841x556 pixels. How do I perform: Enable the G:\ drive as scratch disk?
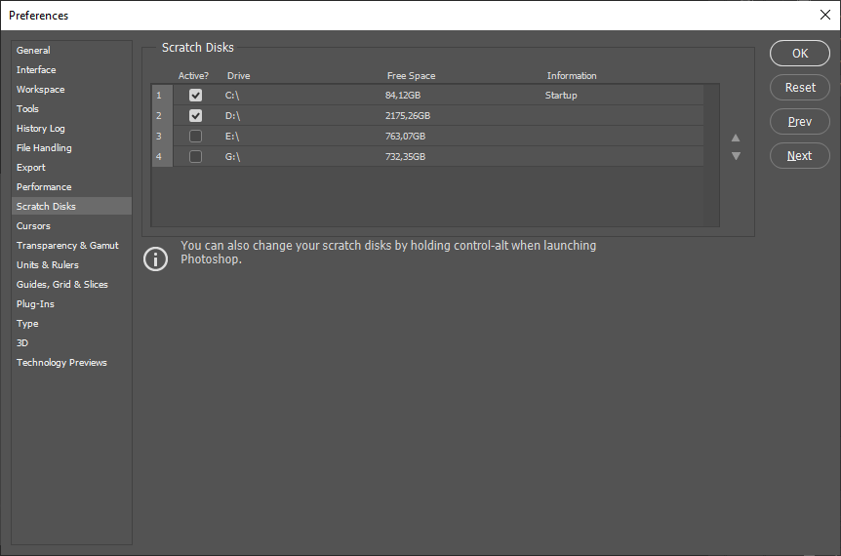[x=196, y=157]
